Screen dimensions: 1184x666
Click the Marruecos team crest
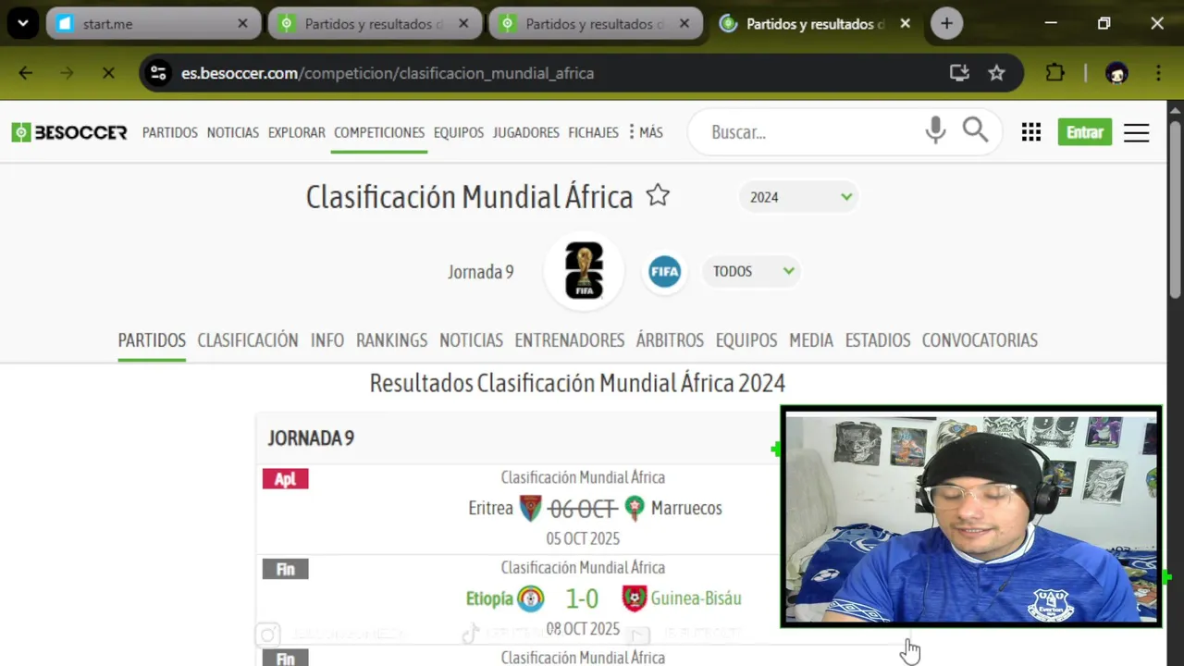click(x=634, y=508)
